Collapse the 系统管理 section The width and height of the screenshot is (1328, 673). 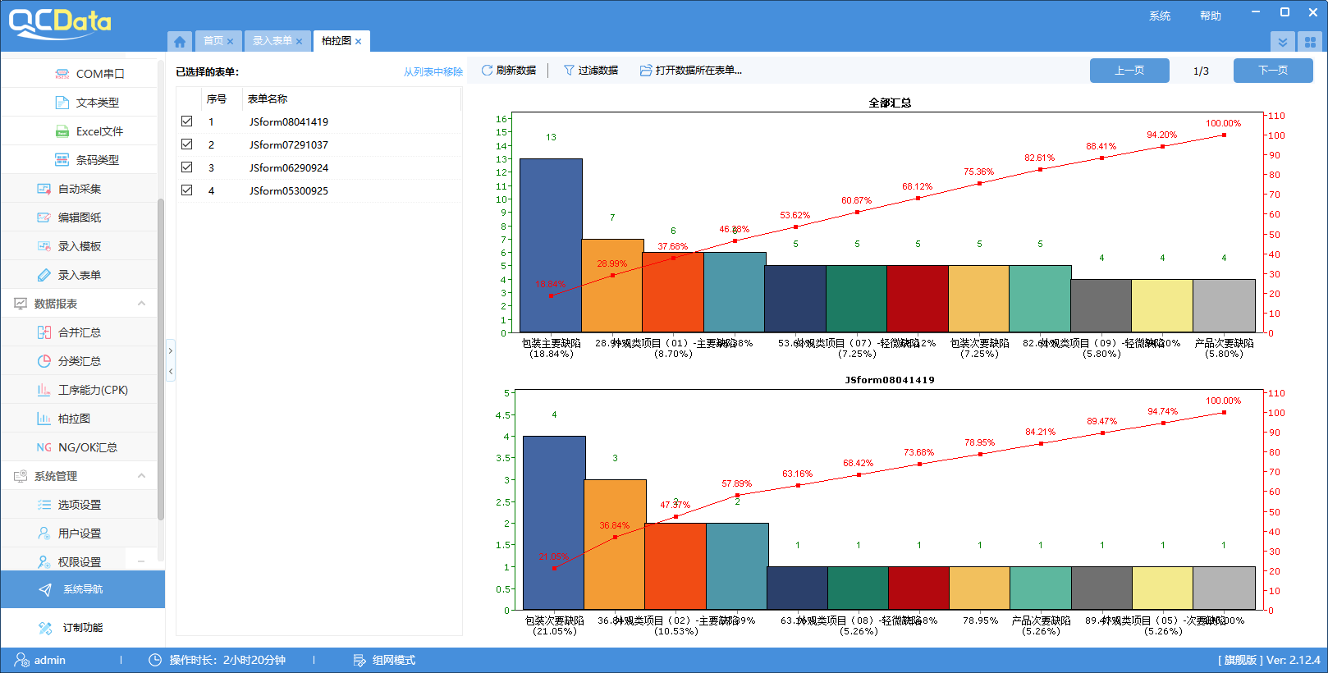pyautogui.click(x=141, y=476)
